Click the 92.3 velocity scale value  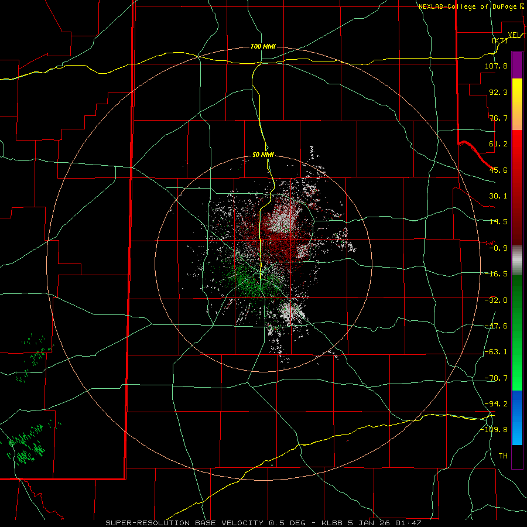(498, 92)
